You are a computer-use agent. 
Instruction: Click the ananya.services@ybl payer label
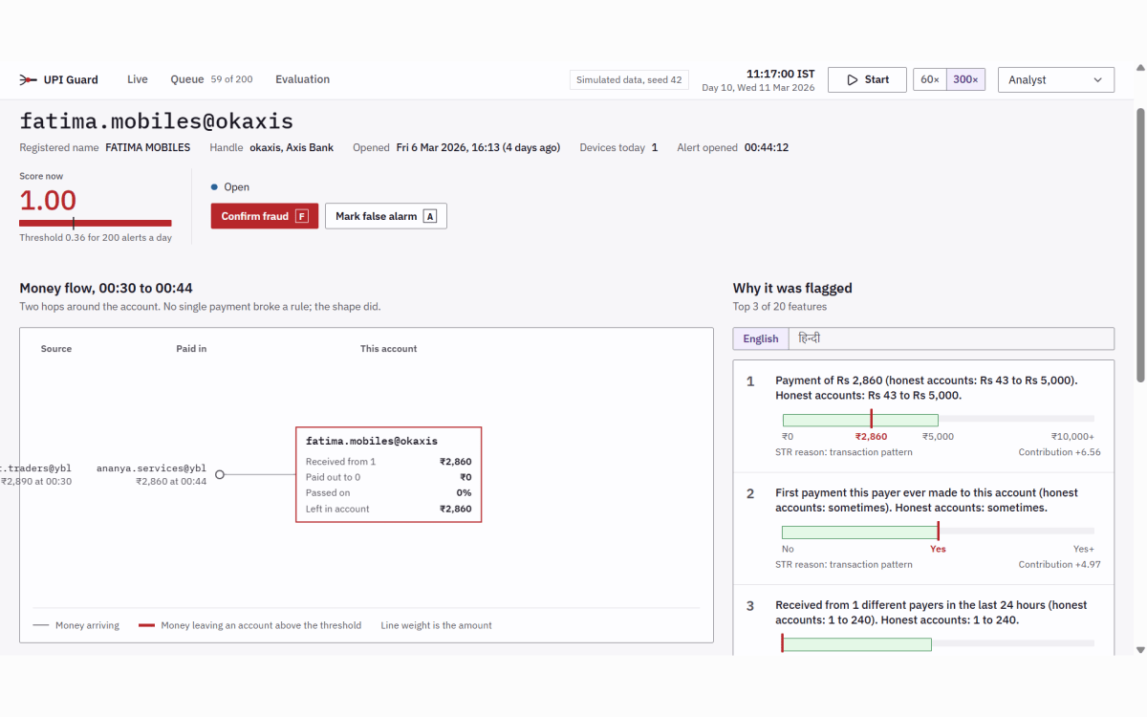point(151,468)
